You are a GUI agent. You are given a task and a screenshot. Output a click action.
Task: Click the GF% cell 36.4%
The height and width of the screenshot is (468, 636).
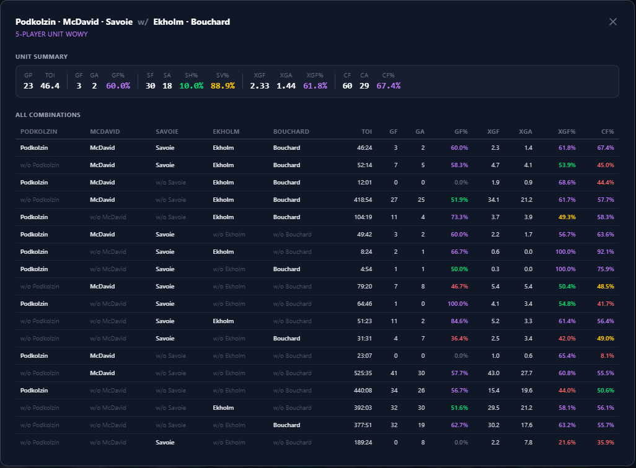[x=459, y=339]
